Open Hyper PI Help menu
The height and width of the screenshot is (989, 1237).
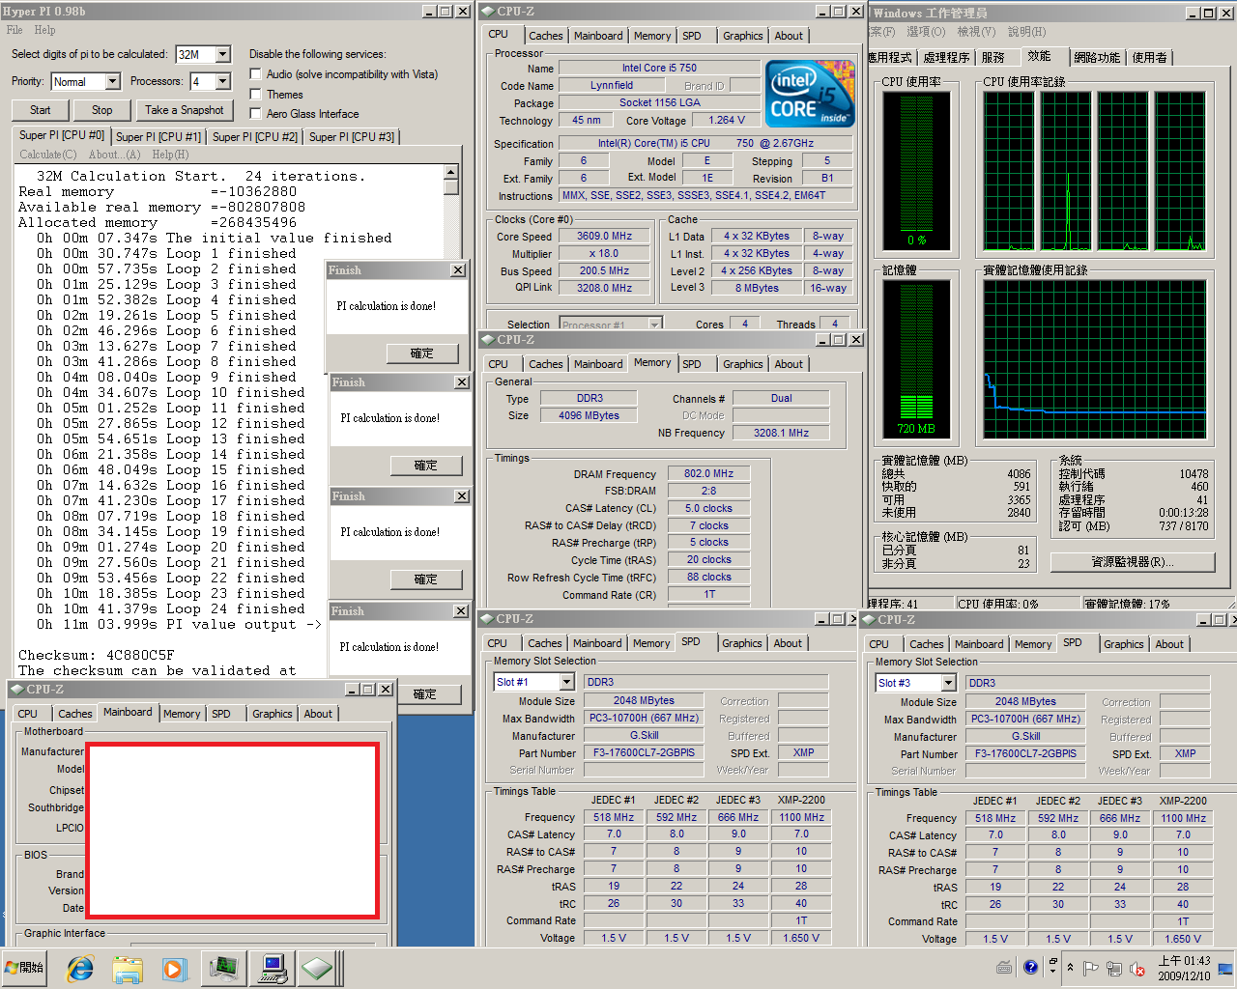click(x=45, y=30)
